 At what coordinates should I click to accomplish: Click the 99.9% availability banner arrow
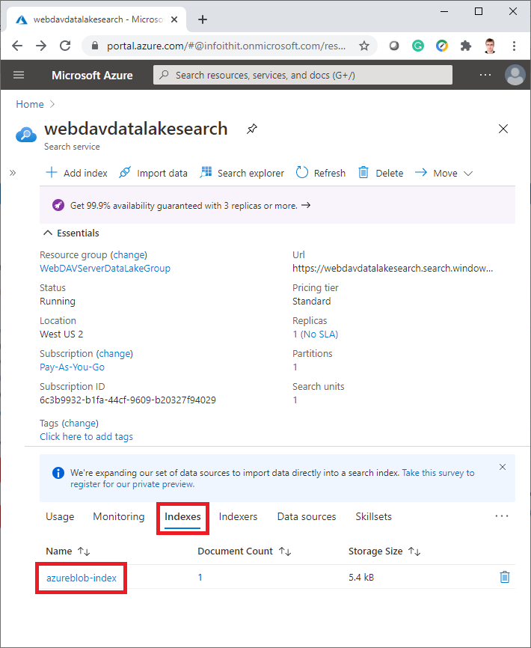(x=306, y=205)
